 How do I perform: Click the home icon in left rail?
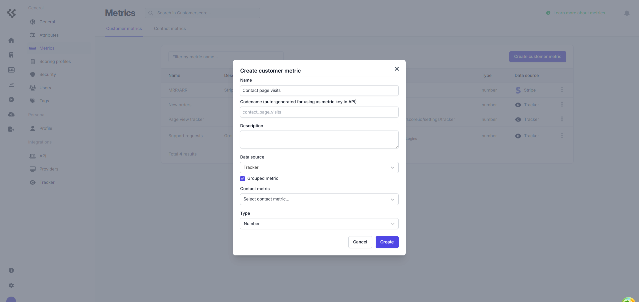click(x=11, y=41)
